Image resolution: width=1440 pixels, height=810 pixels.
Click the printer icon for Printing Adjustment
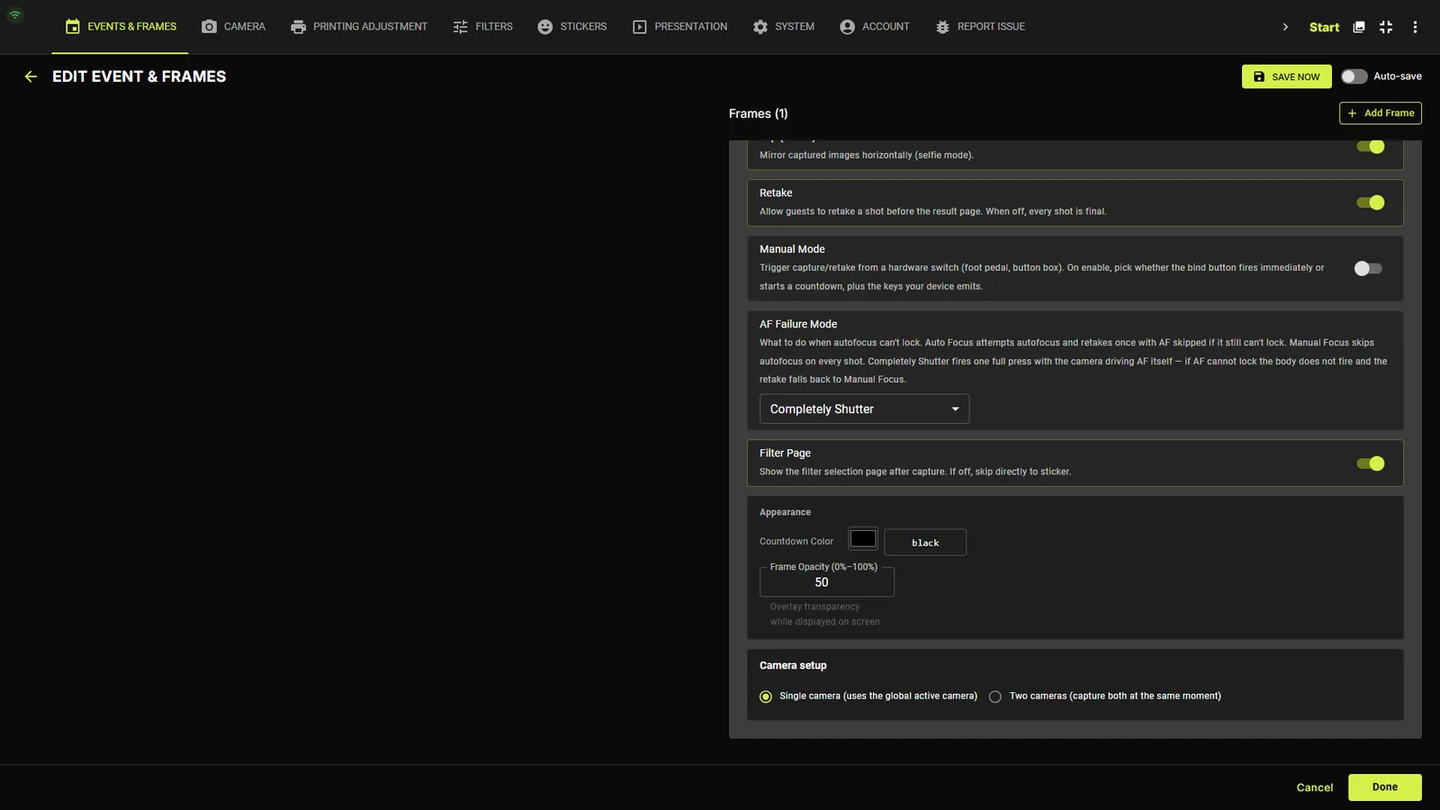298,27
